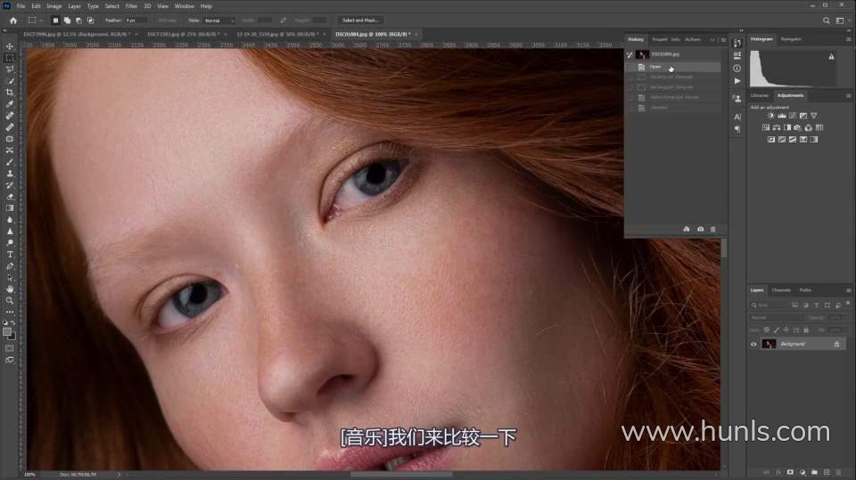
Task: Select the Spot Healing Brush tool
Action: (x=10, y=116)
